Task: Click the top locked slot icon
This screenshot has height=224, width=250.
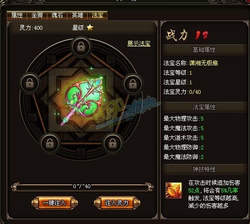Action: pos(81,46)
